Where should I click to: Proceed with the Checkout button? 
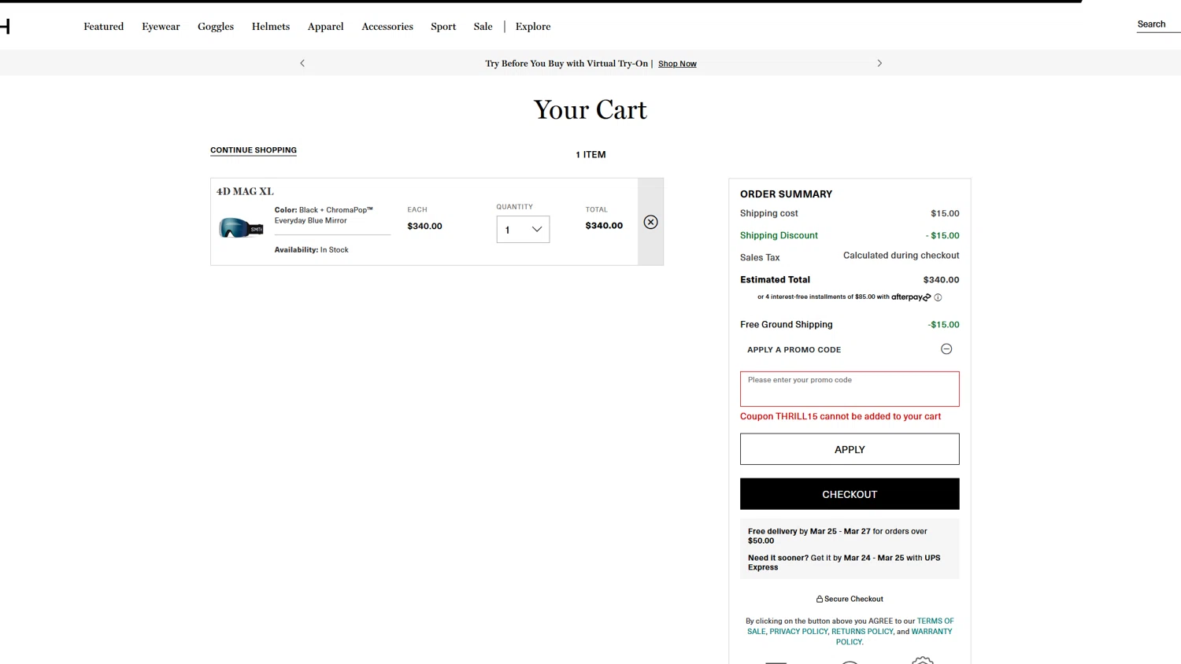[x=850, y=494]
